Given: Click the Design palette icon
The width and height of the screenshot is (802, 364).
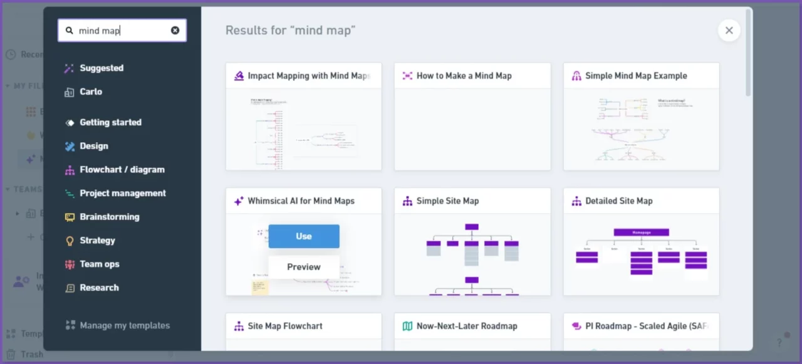Looking at the screenshot, I should tap(69, 146).
